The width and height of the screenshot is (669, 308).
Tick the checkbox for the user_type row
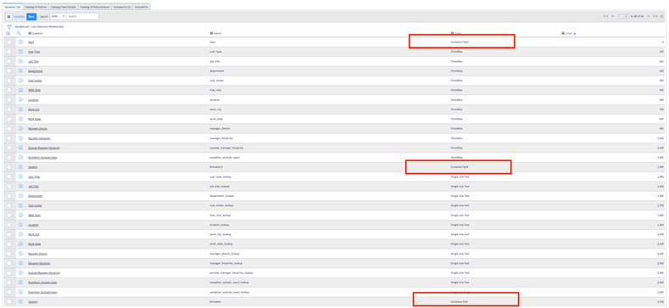pos(9,52)
